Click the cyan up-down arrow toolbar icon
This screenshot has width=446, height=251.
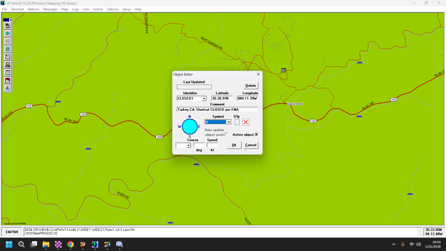[x=7, y=49]
